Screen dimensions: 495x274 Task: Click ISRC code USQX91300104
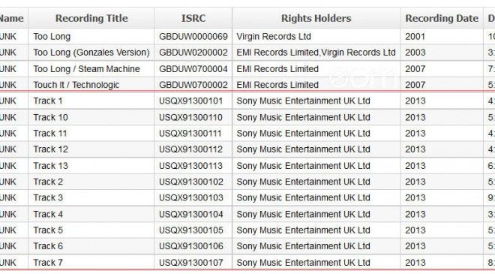[191, 214]
